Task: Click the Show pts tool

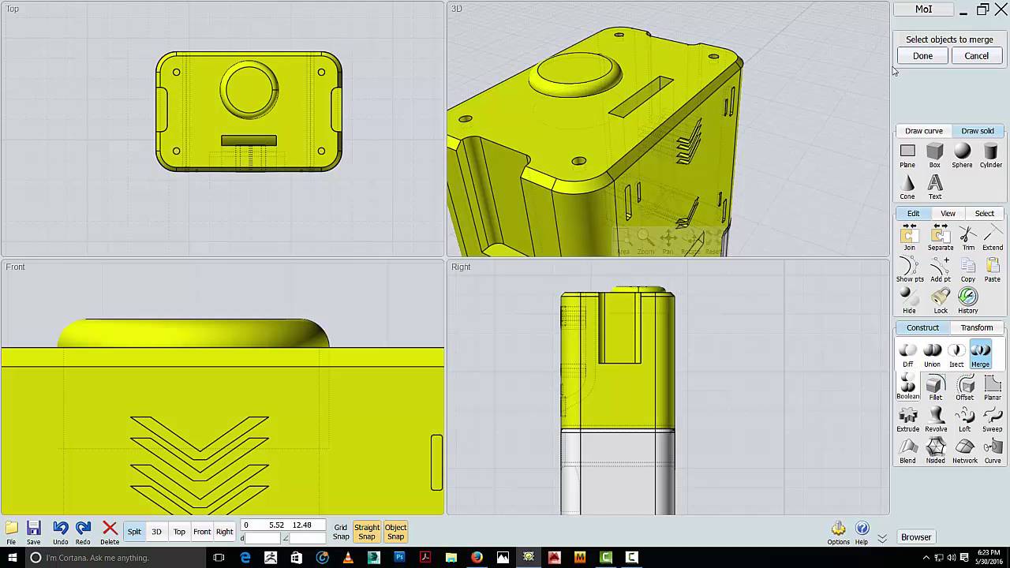Action: tap(910, 269)
